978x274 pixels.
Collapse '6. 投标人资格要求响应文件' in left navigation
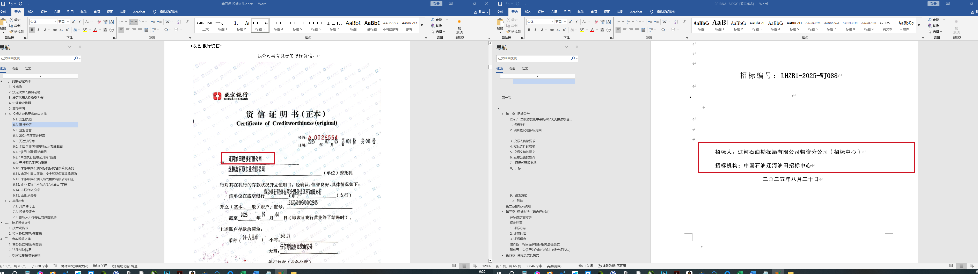[6, 114]
